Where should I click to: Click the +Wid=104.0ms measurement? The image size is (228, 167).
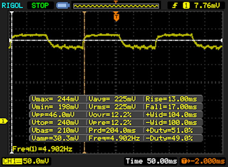click(x=171, y=115)
